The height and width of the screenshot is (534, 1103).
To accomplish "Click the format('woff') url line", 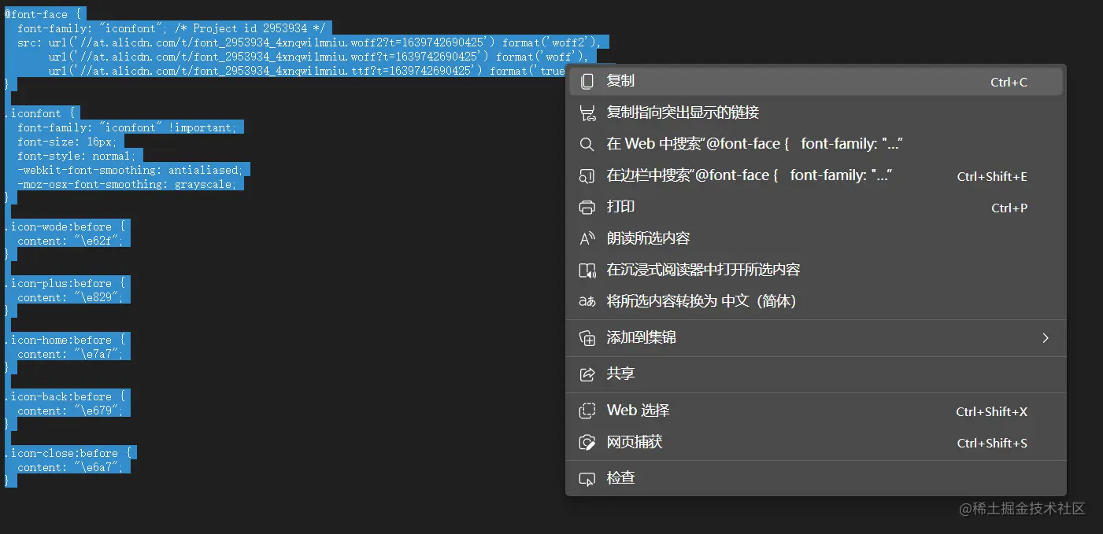I will pos(318,57).
